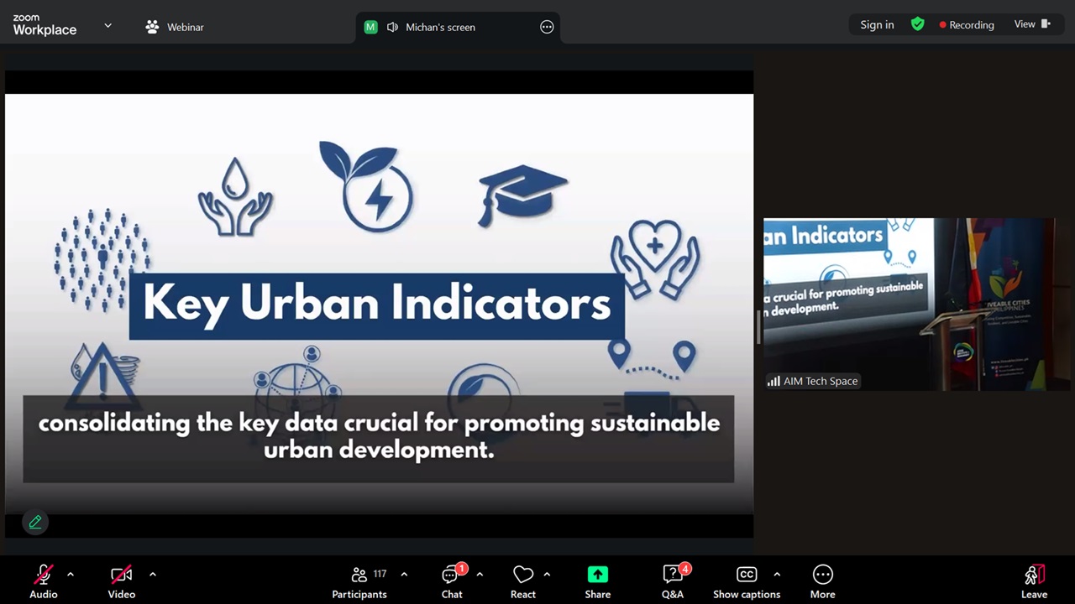This screenshot has width=1075, height=604.
Task: Click the Sign in button
Action: (x=877, y=24)
